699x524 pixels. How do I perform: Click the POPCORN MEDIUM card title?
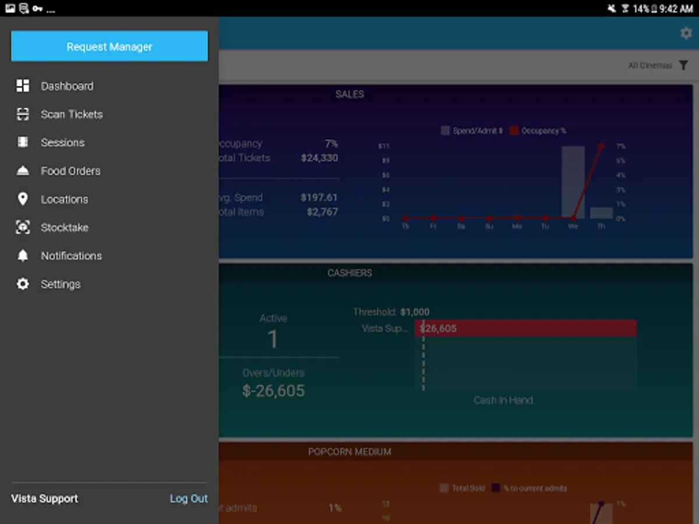349,451
